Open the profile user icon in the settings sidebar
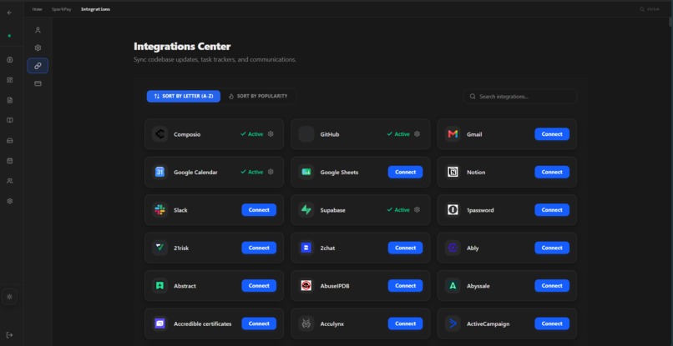Screen dimensions: 673x346 [38, 30]
